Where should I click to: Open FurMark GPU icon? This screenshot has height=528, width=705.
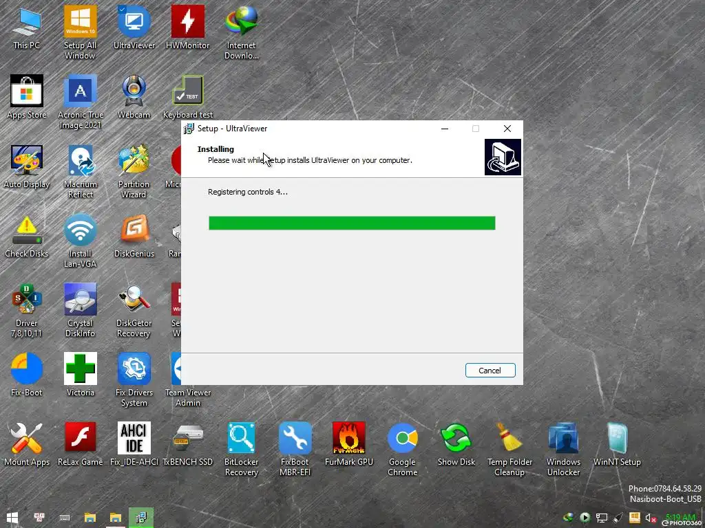(x=349, y=445)
